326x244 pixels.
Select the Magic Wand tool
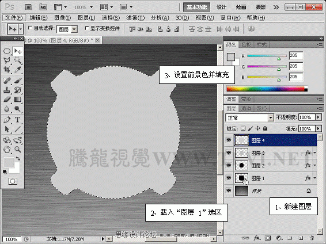(x=18, y=60)
